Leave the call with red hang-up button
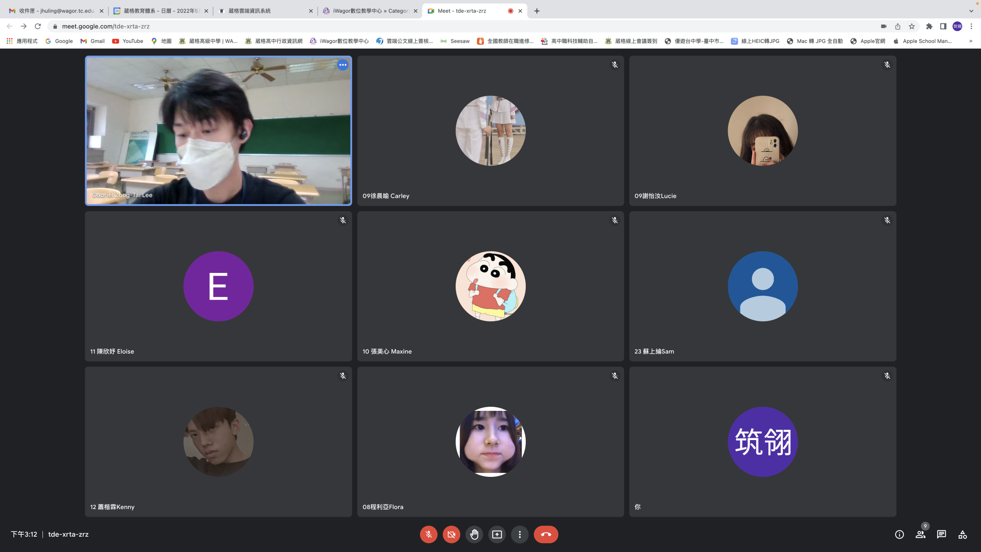981x552 pixels. [546, 534]
